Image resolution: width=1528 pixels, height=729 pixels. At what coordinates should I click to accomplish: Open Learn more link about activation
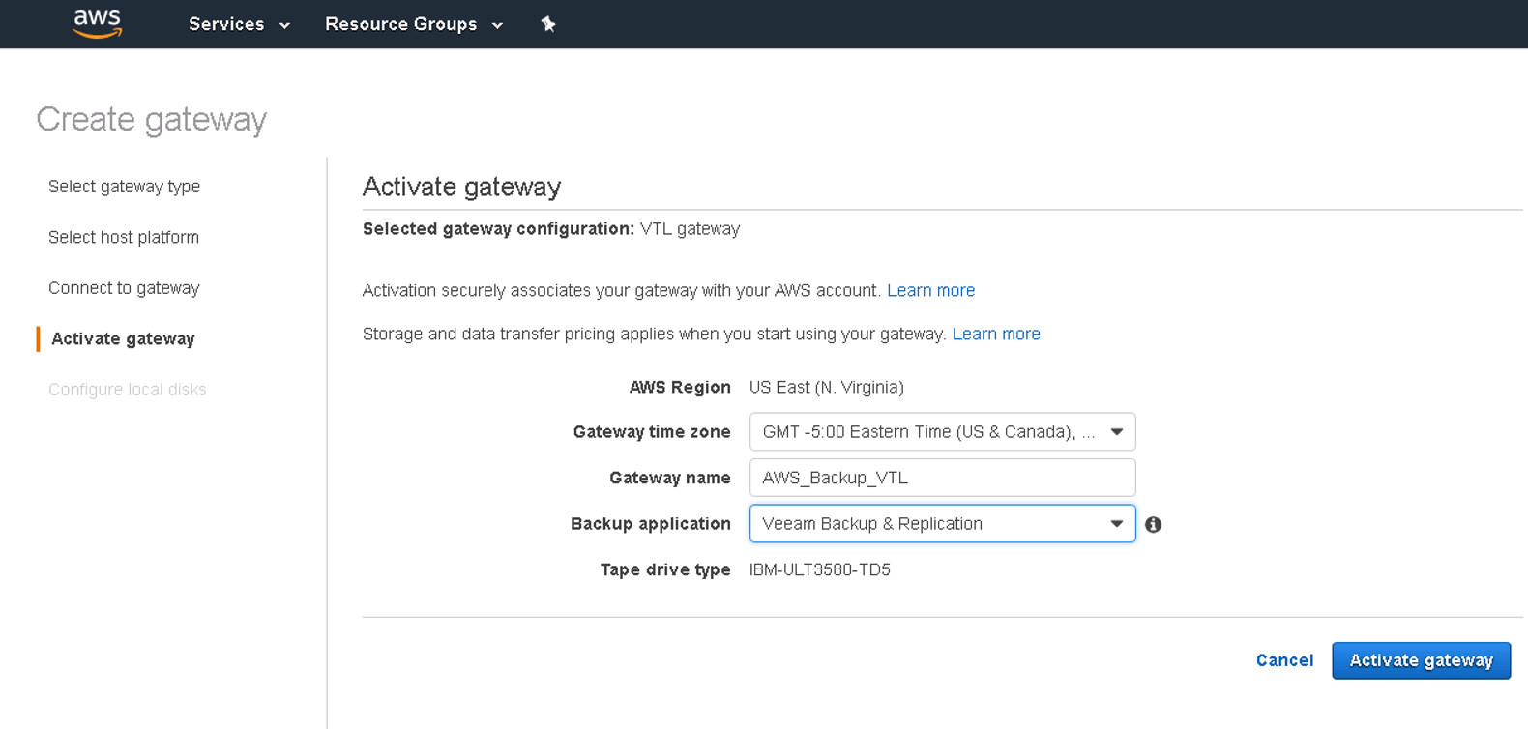(930, 290)
